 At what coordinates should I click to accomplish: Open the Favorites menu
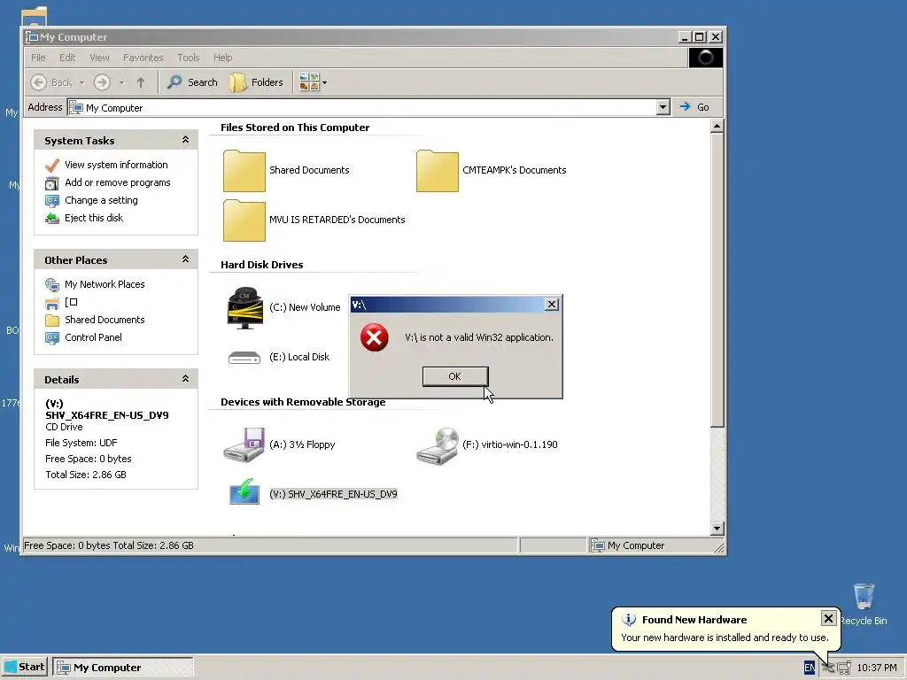click(143, 58)
